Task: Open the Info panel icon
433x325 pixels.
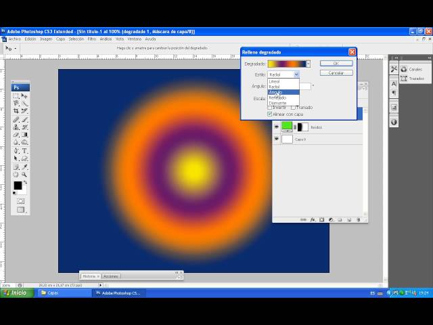Action: point(394,122)
